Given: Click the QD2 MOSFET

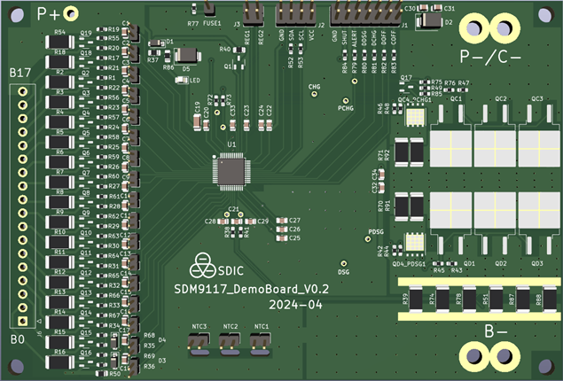Looking at the screenshot, I should pyautogui.click(x=495, y=222).
